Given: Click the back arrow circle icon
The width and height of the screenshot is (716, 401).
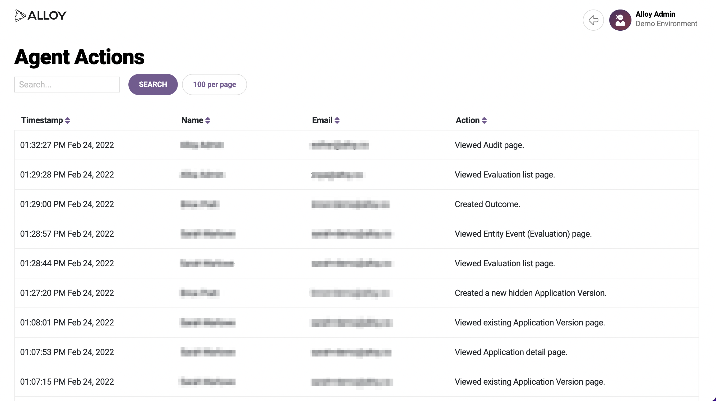Looking at the screenshot, I should [593, 20].
